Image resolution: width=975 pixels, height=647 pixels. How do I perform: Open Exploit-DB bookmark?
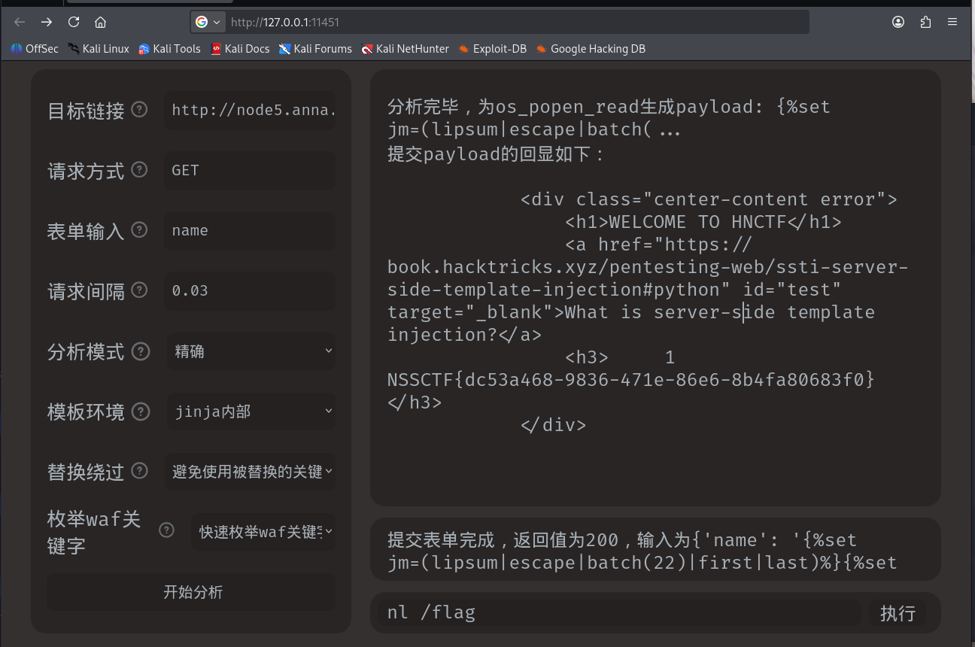tap(492, 48)
